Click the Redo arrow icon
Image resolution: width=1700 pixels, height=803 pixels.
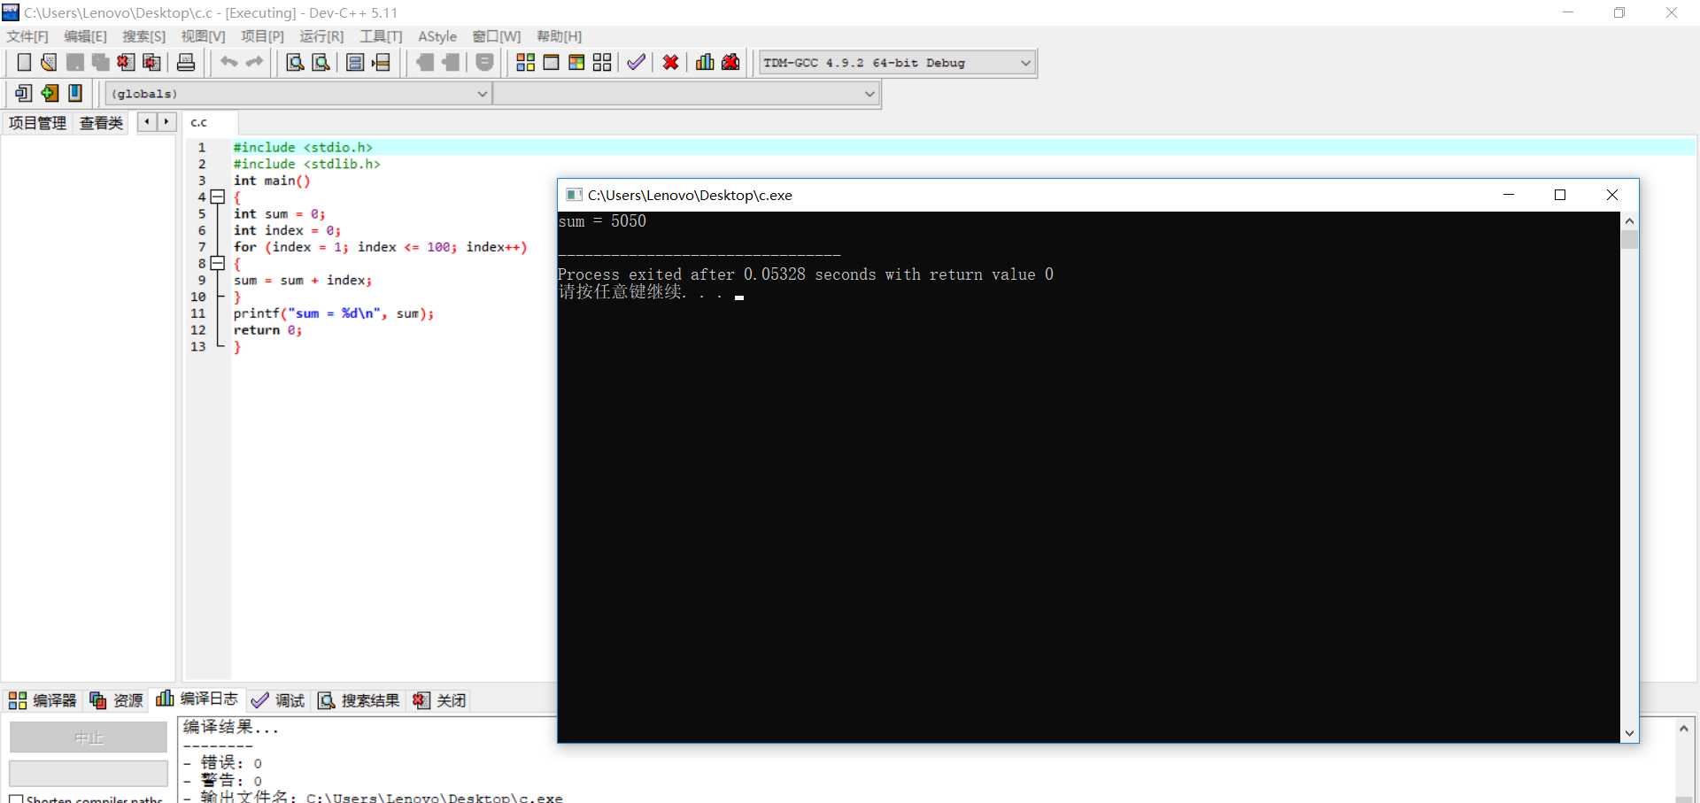click(255, 62)
